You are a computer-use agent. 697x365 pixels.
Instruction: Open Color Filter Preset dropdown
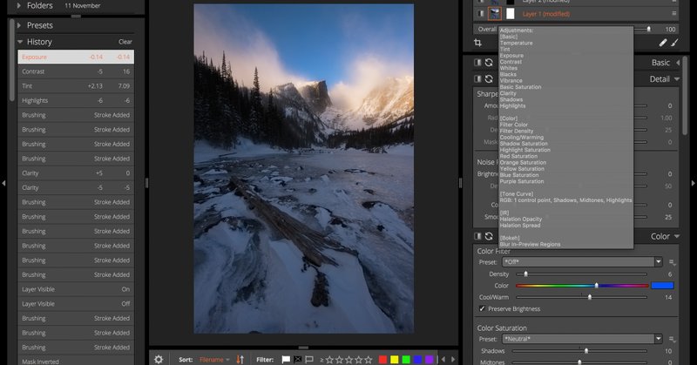[582, 262]
